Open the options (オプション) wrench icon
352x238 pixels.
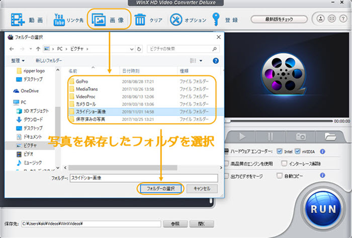pyautogui.click(x=176, y=20)
